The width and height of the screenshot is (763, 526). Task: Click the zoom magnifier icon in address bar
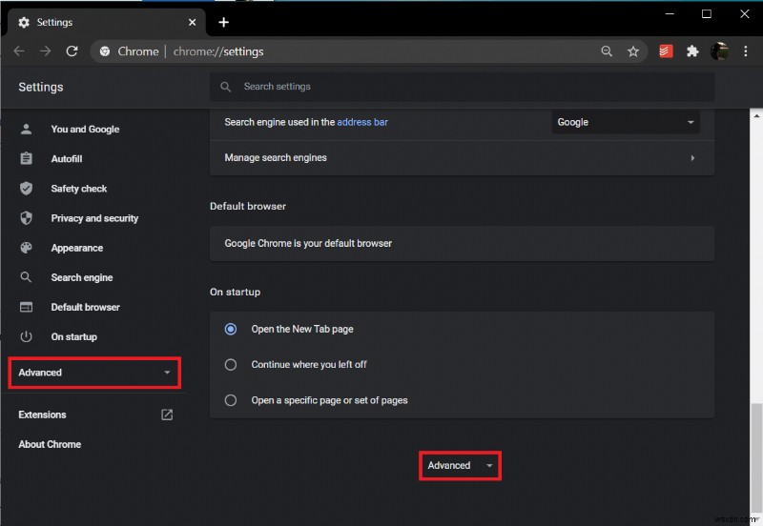coord(607,51)
